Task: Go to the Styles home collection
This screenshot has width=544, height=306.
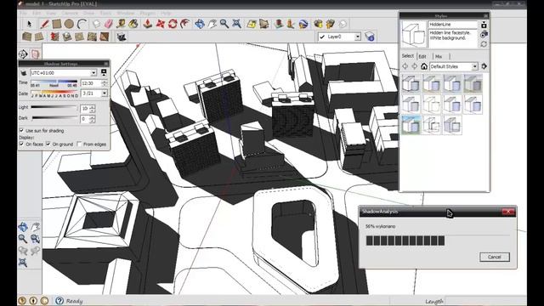Action: 424,66
